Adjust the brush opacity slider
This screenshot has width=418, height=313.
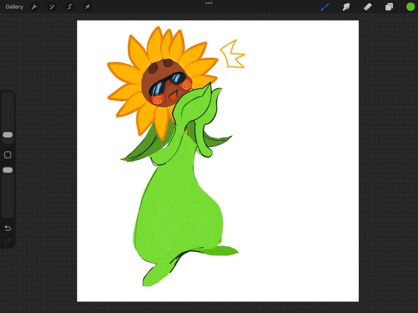tap(8, 170)
